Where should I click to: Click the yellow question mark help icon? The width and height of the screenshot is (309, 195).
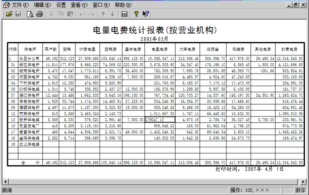click(x=136, y=14)
